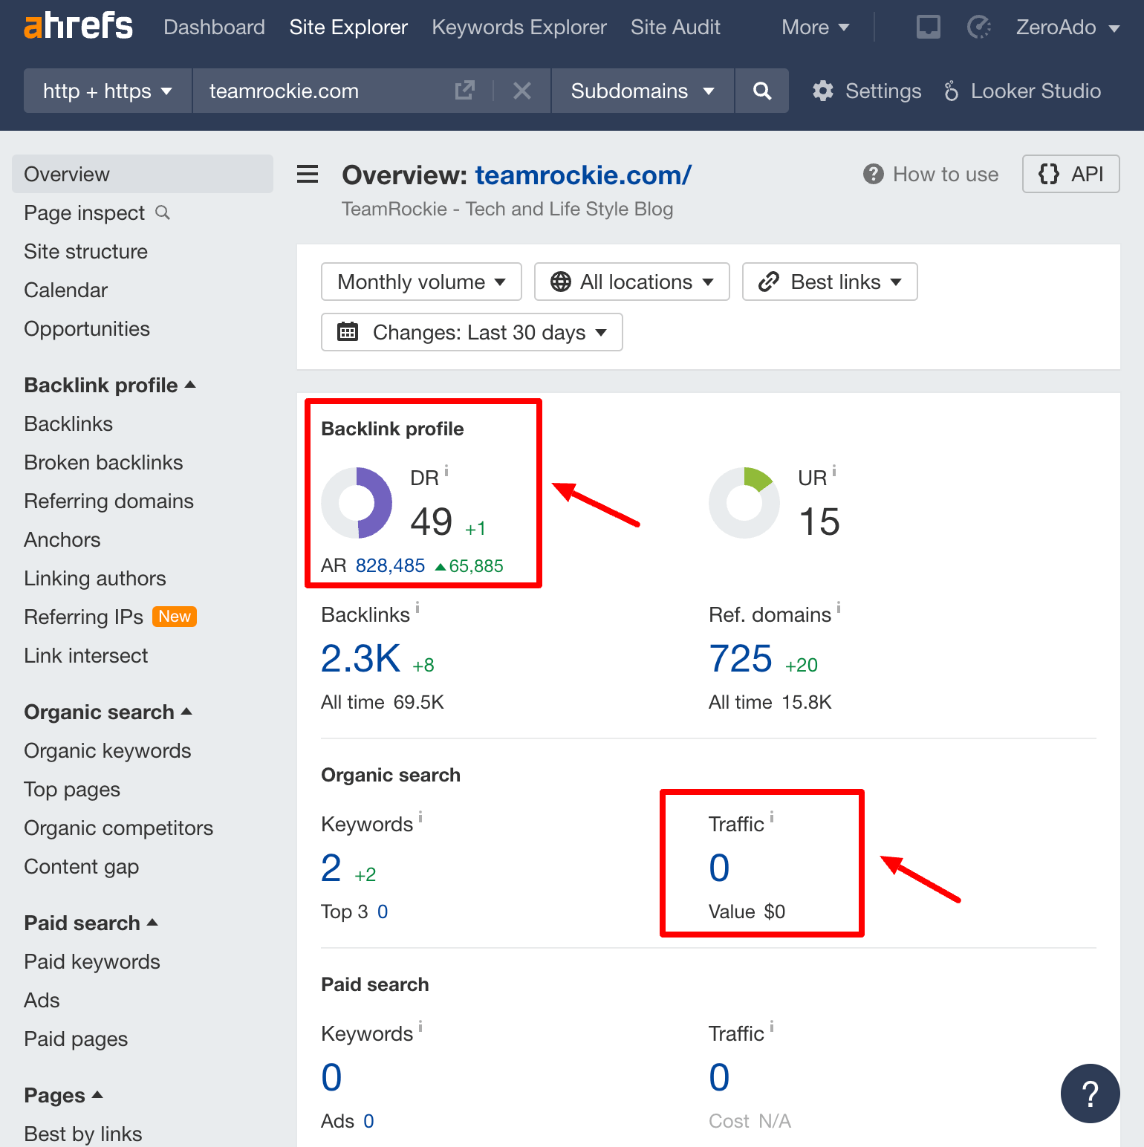Open the teamrockie.com/ title link

[583, 175]
